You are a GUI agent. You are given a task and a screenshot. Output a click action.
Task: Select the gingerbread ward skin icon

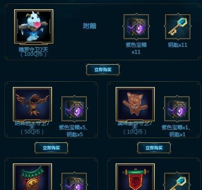135,104
